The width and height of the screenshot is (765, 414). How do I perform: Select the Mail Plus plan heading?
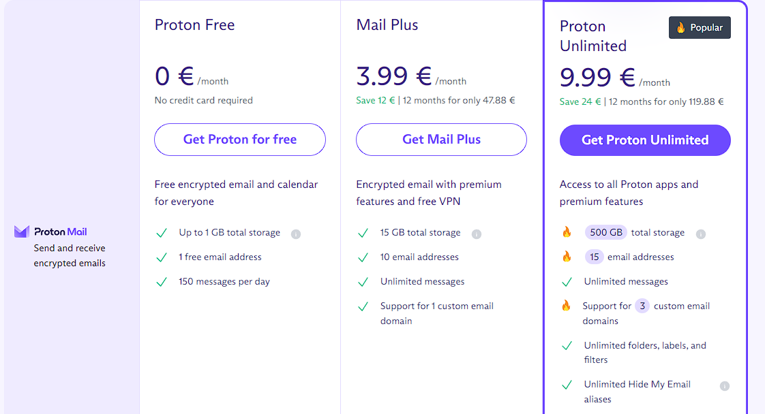click(387, 25)
